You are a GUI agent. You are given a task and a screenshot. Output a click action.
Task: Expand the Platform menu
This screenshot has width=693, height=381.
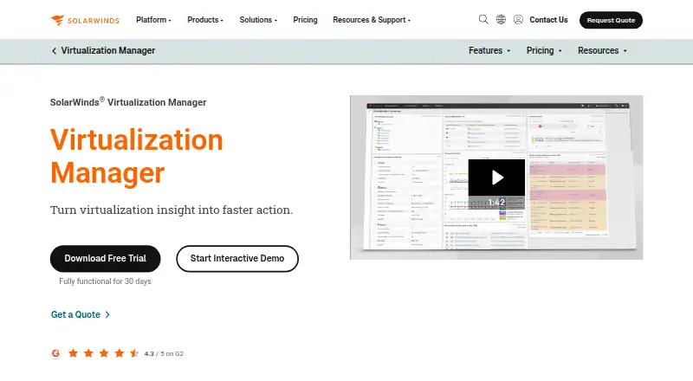(153, 20)
